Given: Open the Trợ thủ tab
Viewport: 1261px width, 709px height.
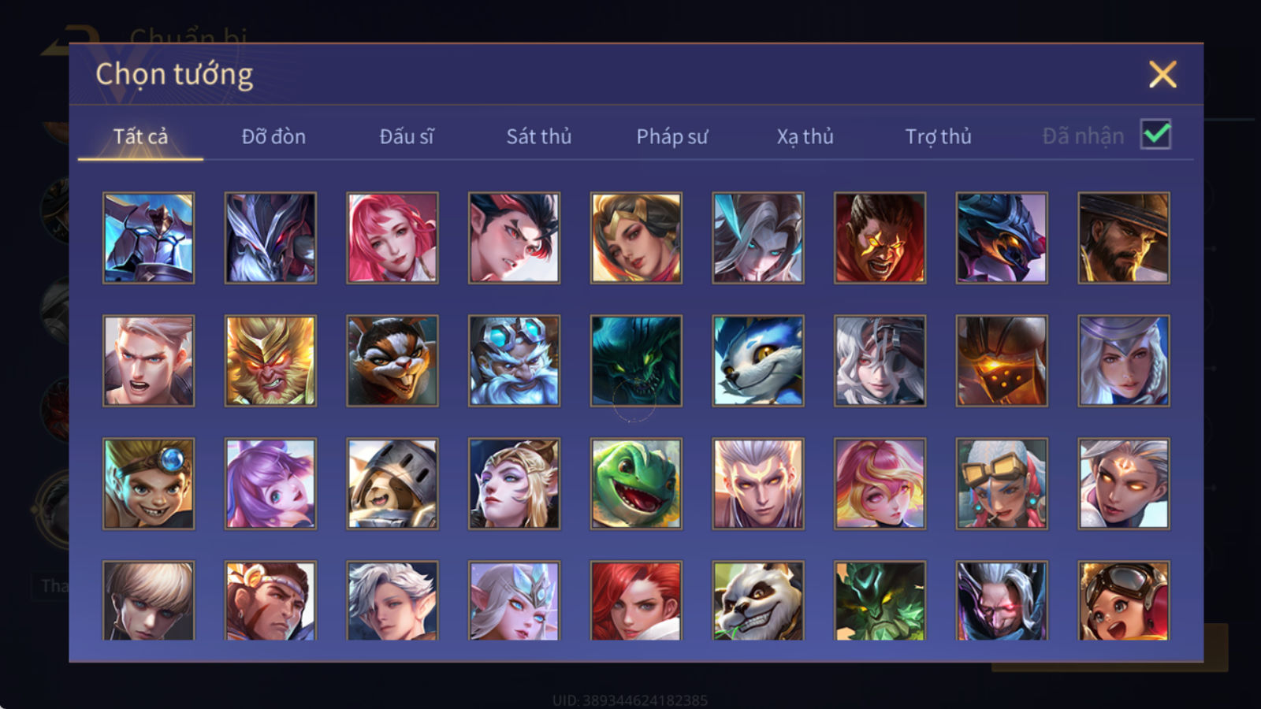Looking at the screenshot, I should tap(938, 136).
